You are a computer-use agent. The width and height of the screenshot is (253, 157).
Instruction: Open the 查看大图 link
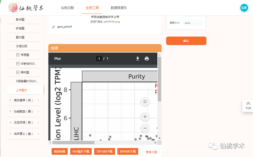[x=151, y=152]
